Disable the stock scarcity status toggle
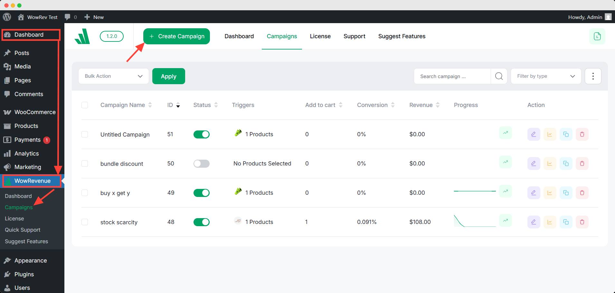This screenshot has height=293, width=615. point(202,222)
